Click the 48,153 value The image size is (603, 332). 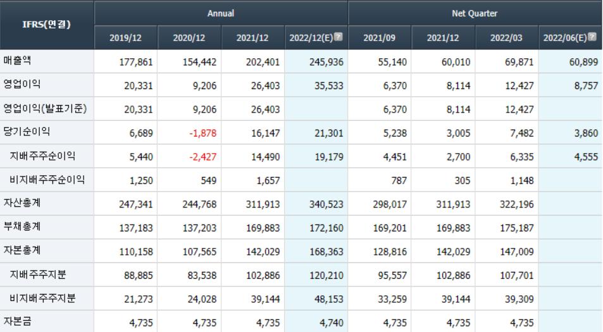tap(329, 299)
